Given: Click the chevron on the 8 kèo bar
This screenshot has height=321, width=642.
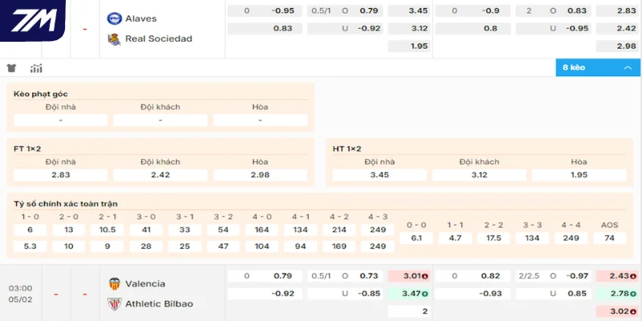Looking at the screenshot, I should click(626, 68).
